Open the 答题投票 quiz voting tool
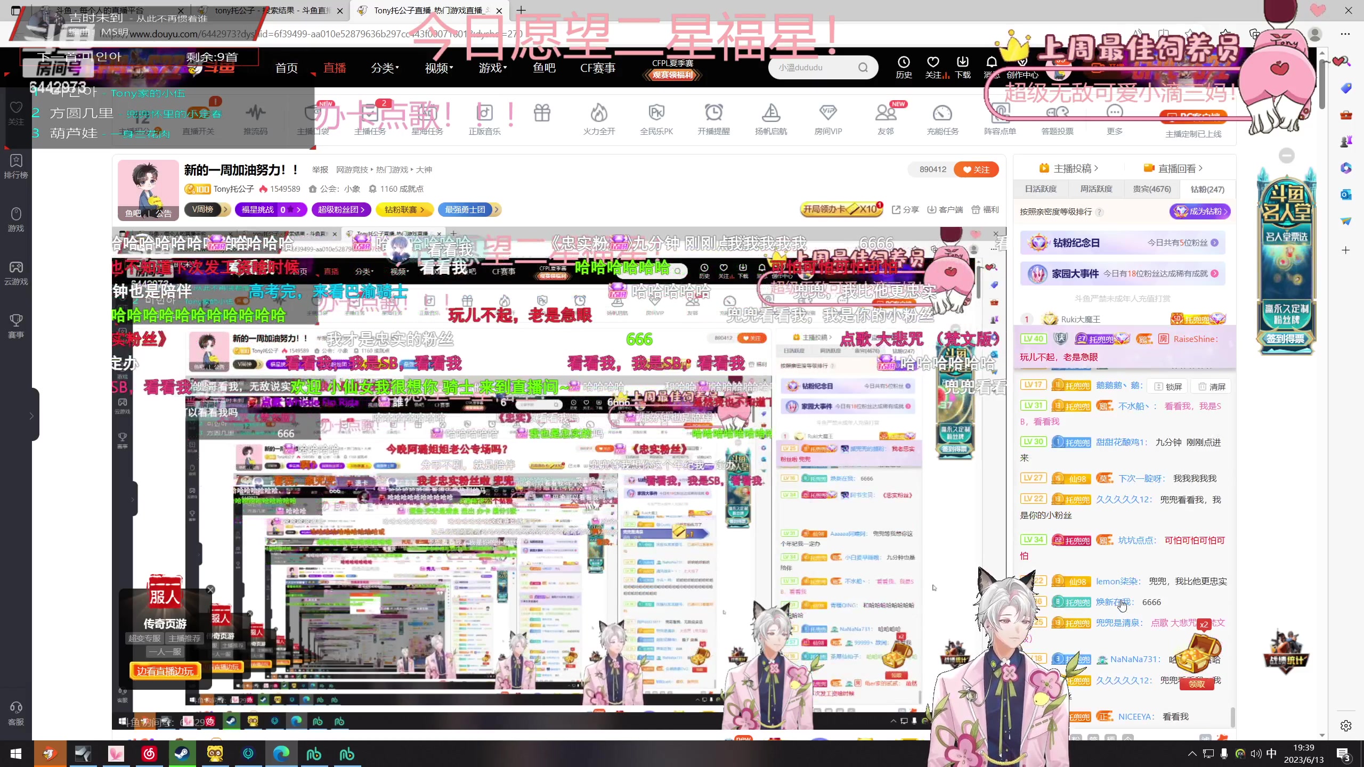 pyautogui.click(x=1057, y=119)
